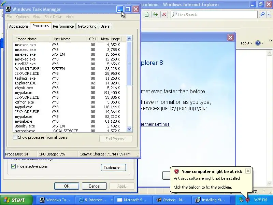Sort processes by Image Name column

tap(31, 39)
